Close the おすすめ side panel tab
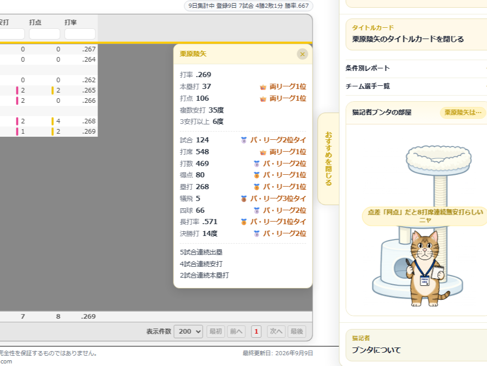Screen dimensions: 487x366 click(328, 159)
